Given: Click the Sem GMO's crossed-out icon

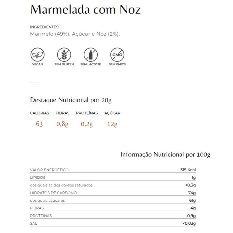Looking at the screenshot, I should (x=117, y=55).
